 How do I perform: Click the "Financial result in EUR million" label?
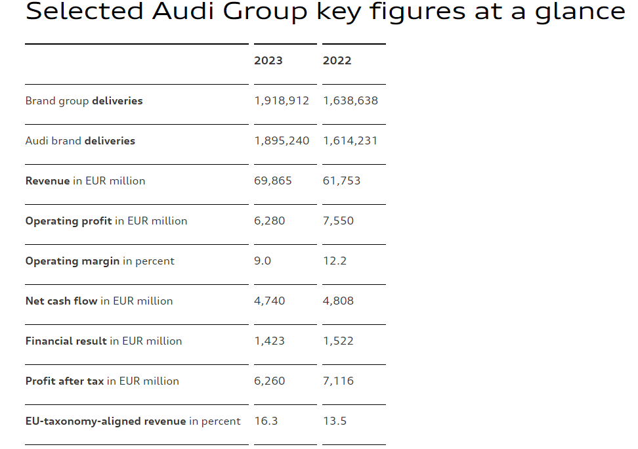point(104,341)
